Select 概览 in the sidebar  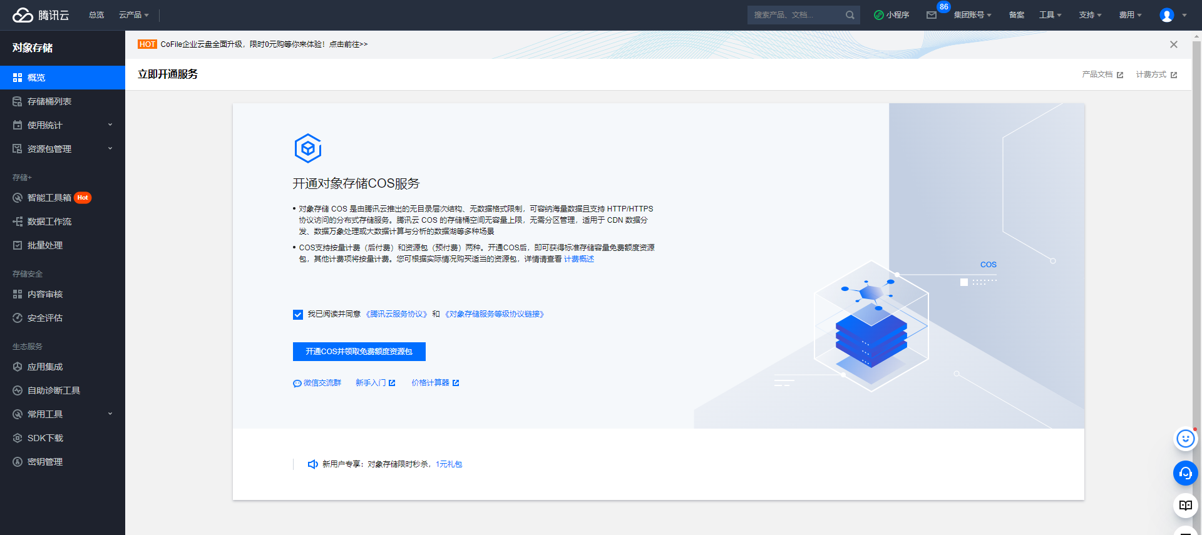pos(63,78)
